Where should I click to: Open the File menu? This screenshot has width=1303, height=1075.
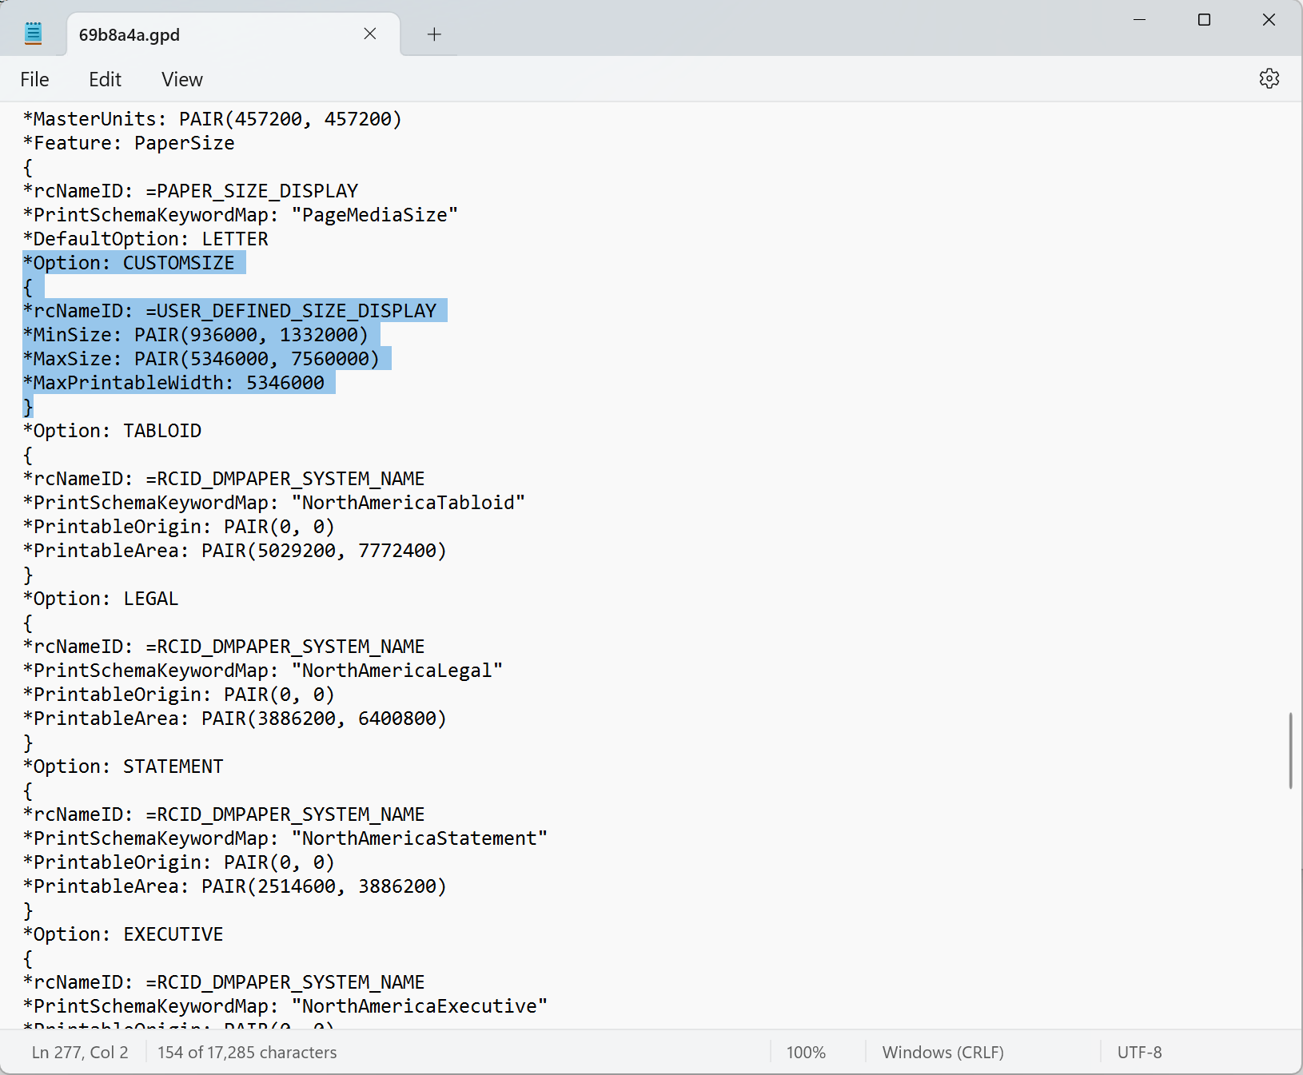[34, 79]
